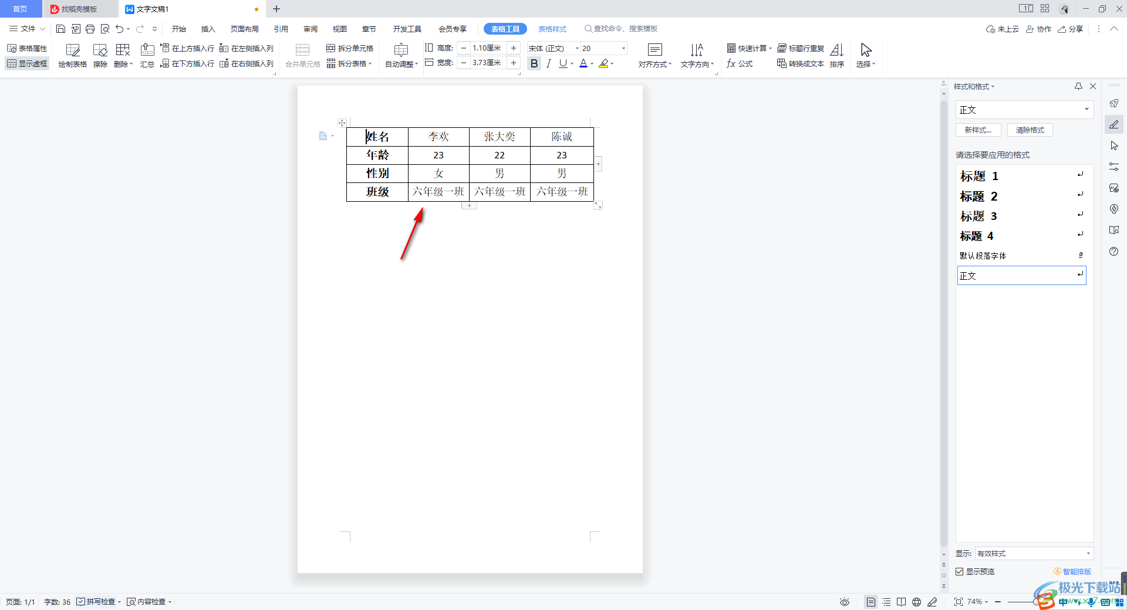The width and height of the screenshot is (1127, 610).
Task: Open the 开始 (Home) ribbon tab
Action: tap(179, 29)
